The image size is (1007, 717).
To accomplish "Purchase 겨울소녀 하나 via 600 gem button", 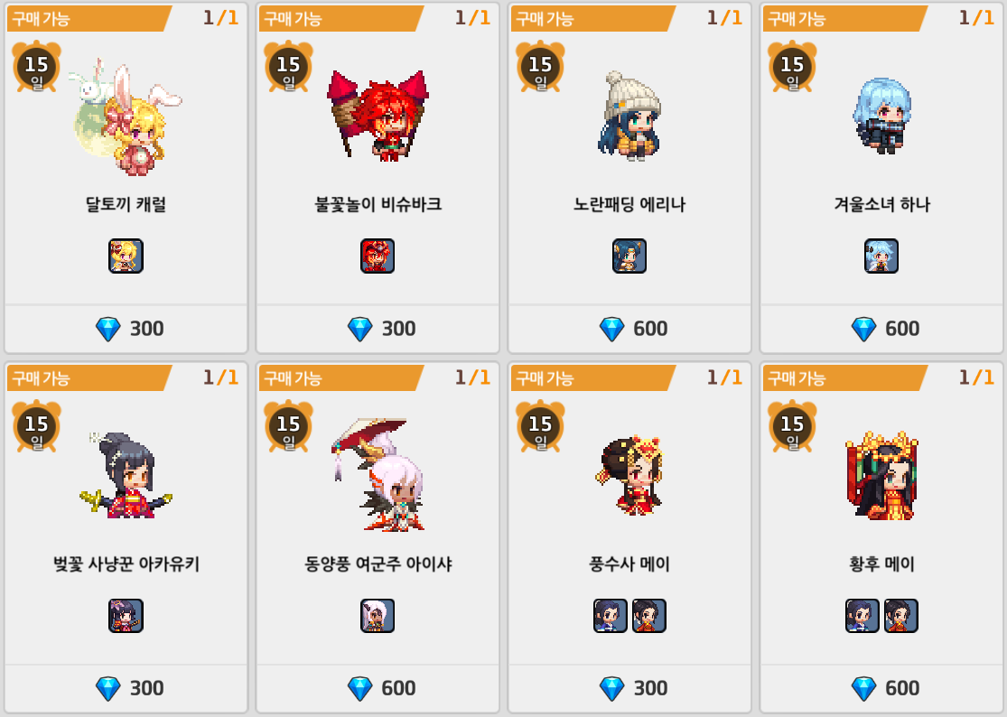I will 881,329.
